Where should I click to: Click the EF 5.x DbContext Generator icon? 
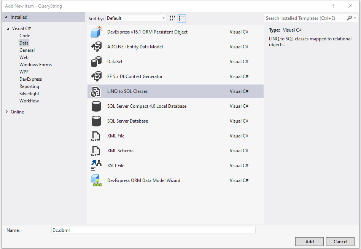coord(96,77)
